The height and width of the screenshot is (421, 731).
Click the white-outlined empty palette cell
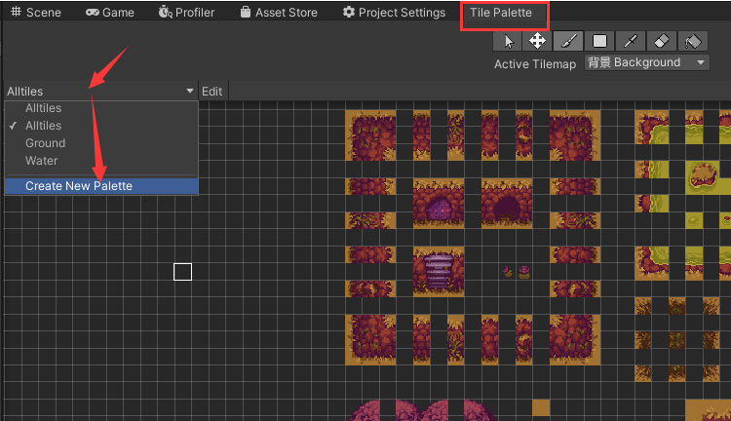[183, 272]
